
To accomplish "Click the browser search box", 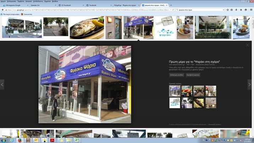I will (x=200, y=10).
